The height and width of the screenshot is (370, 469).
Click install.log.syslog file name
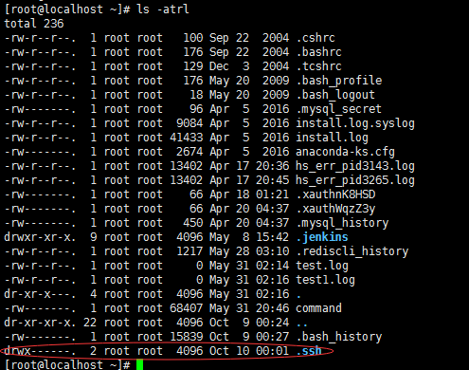tap(355, 123)
